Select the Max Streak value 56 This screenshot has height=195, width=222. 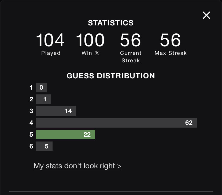[x=171, y=40]
